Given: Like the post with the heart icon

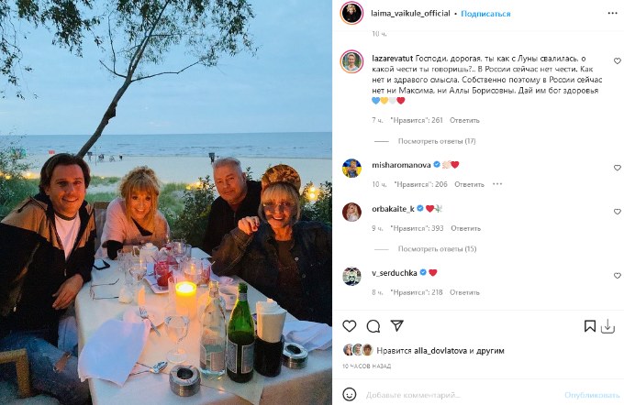Looking at the screenshot, I should [350, 326].
